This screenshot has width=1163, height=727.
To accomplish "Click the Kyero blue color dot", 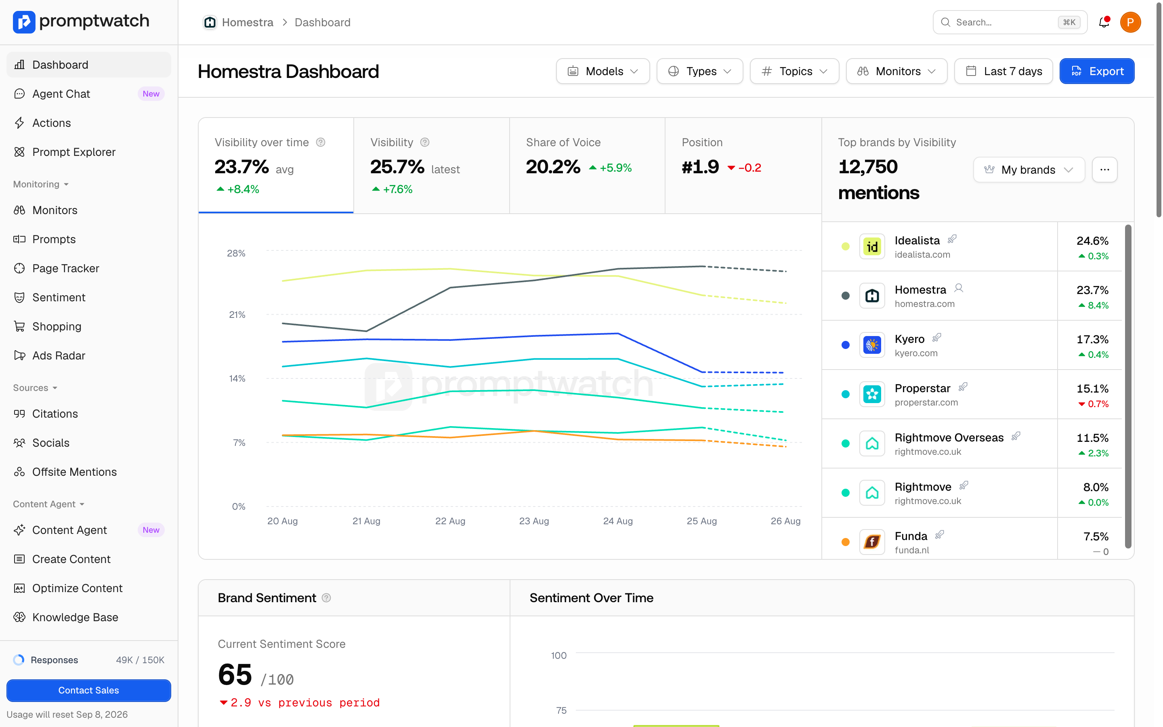I will (845, 345).
